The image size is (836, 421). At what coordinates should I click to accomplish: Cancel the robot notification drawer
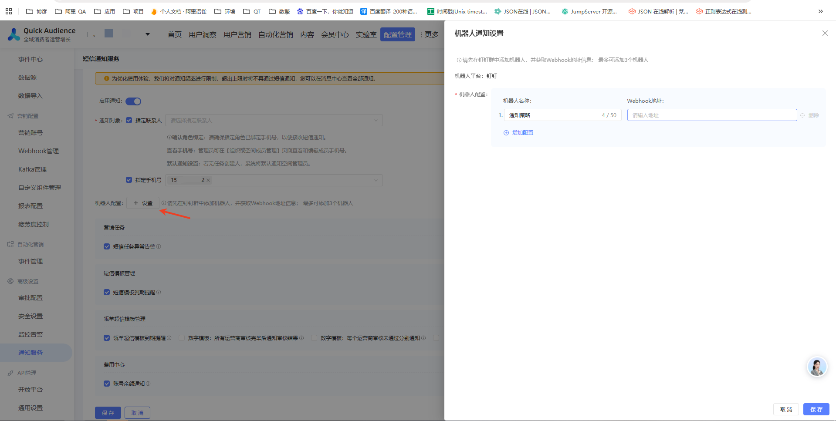(x=786, y=409)
